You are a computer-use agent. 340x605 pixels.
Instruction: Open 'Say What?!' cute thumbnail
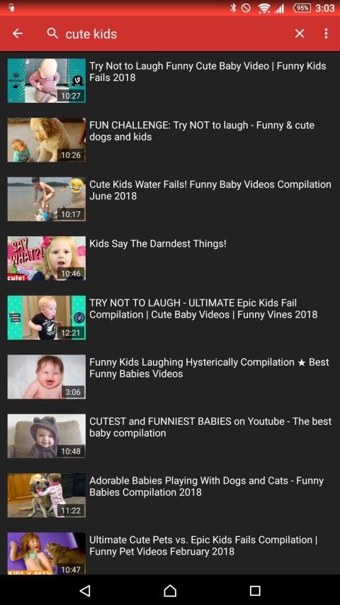(46, 258)
